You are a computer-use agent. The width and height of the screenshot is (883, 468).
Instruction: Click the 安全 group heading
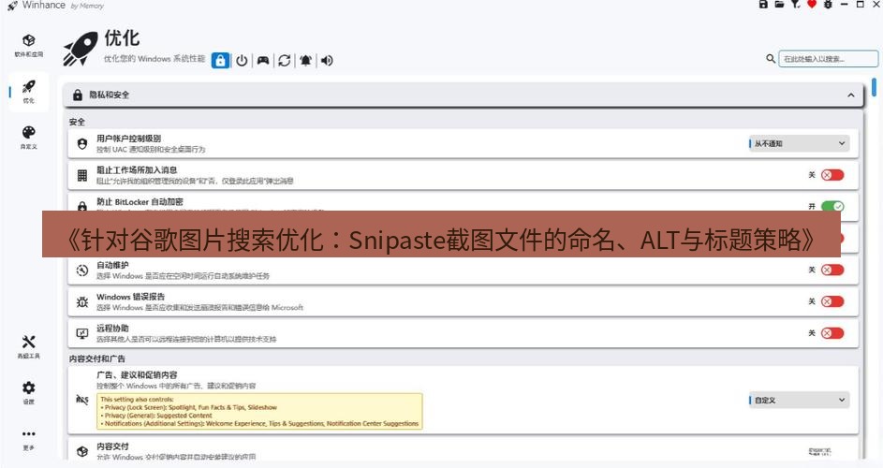(x=77, y=122)
